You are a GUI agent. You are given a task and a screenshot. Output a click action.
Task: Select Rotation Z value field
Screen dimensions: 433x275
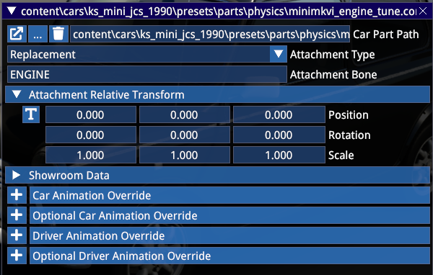pos(279,135)
